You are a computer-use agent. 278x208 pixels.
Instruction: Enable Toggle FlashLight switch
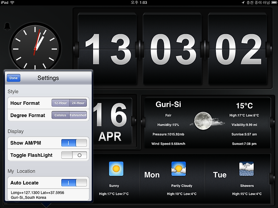(x=74, y=155)
